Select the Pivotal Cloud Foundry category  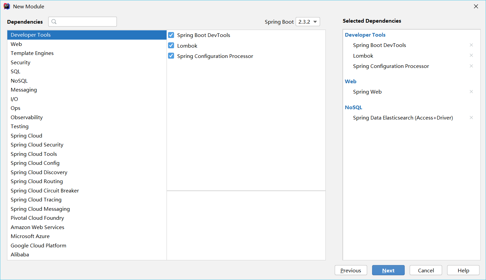[87, 218]
